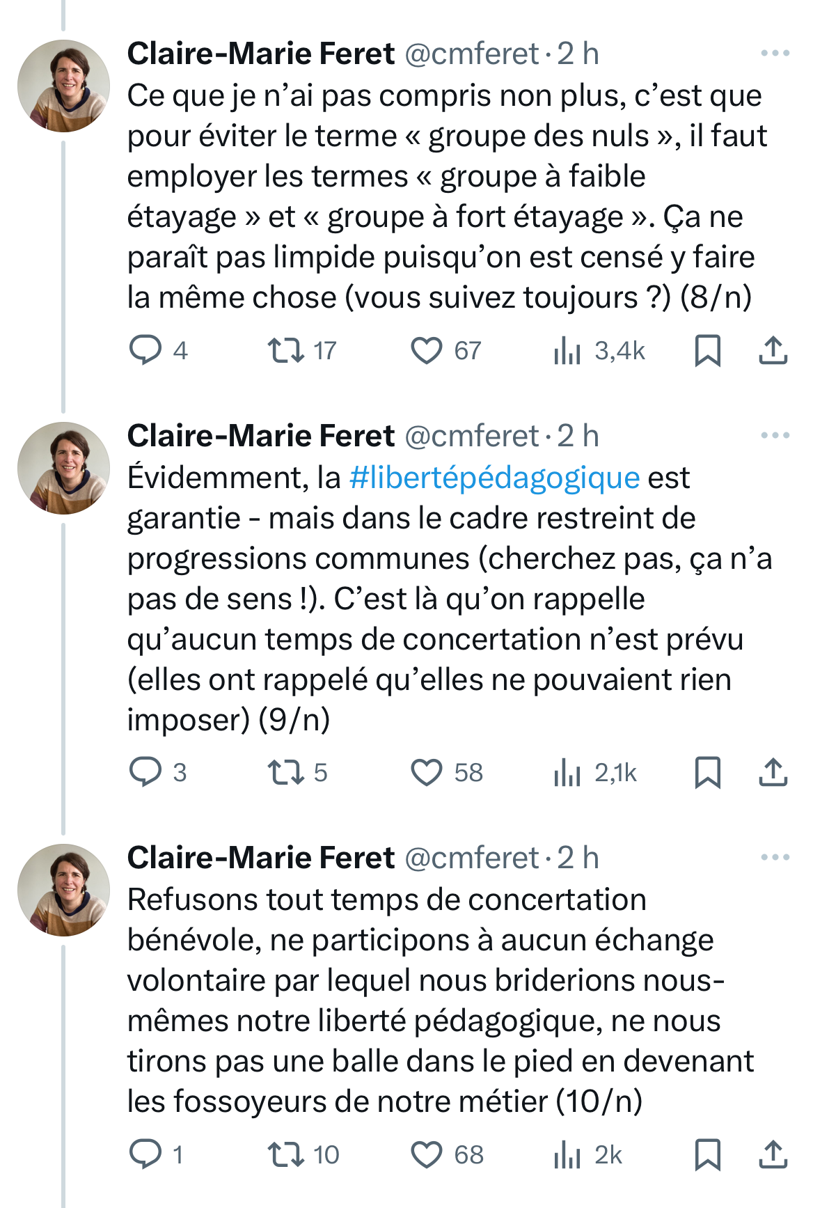Share the (10/n) tweet

pyautogui.click(x=773, y=1155)
